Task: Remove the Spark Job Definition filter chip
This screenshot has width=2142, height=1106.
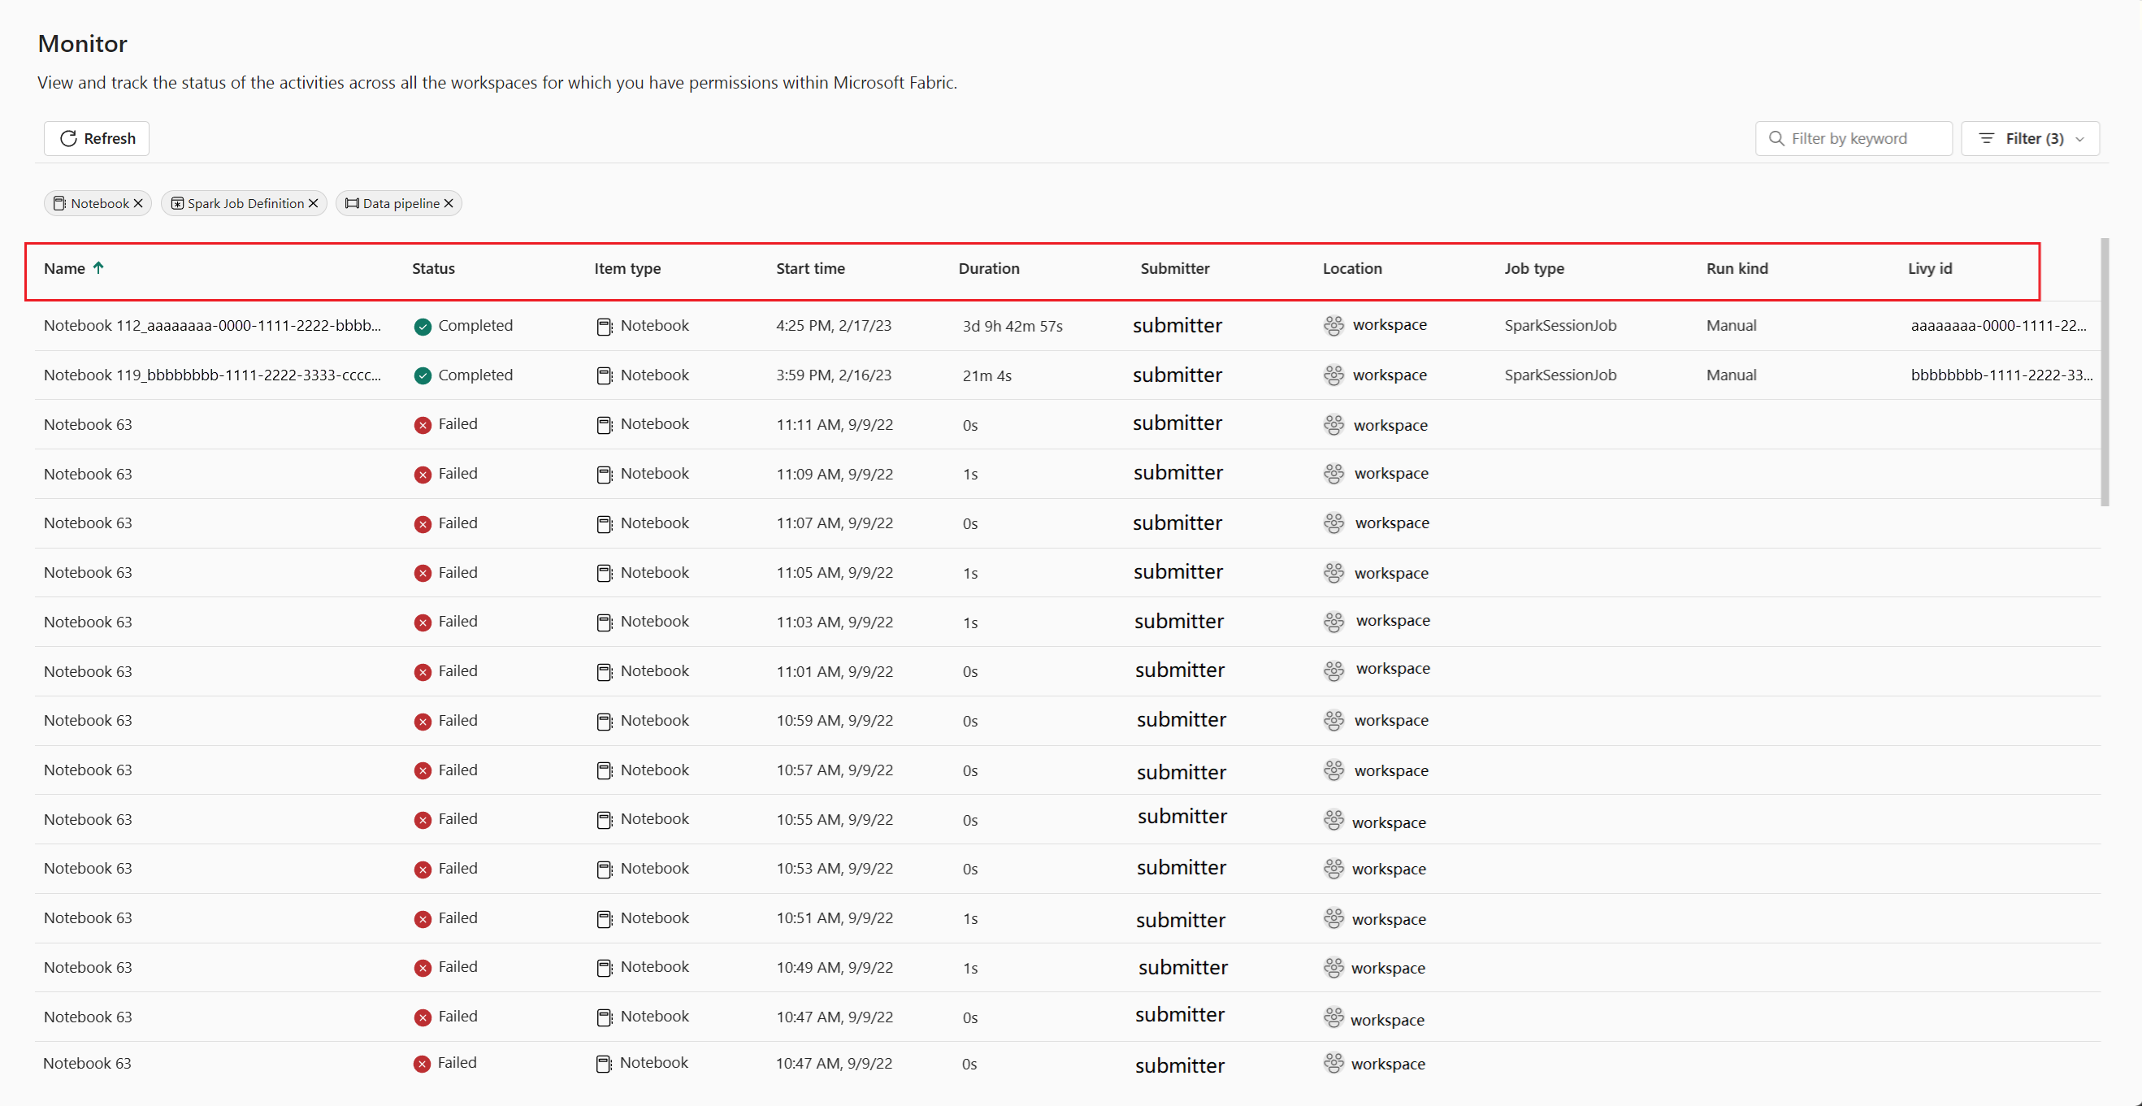Action: 314,204
